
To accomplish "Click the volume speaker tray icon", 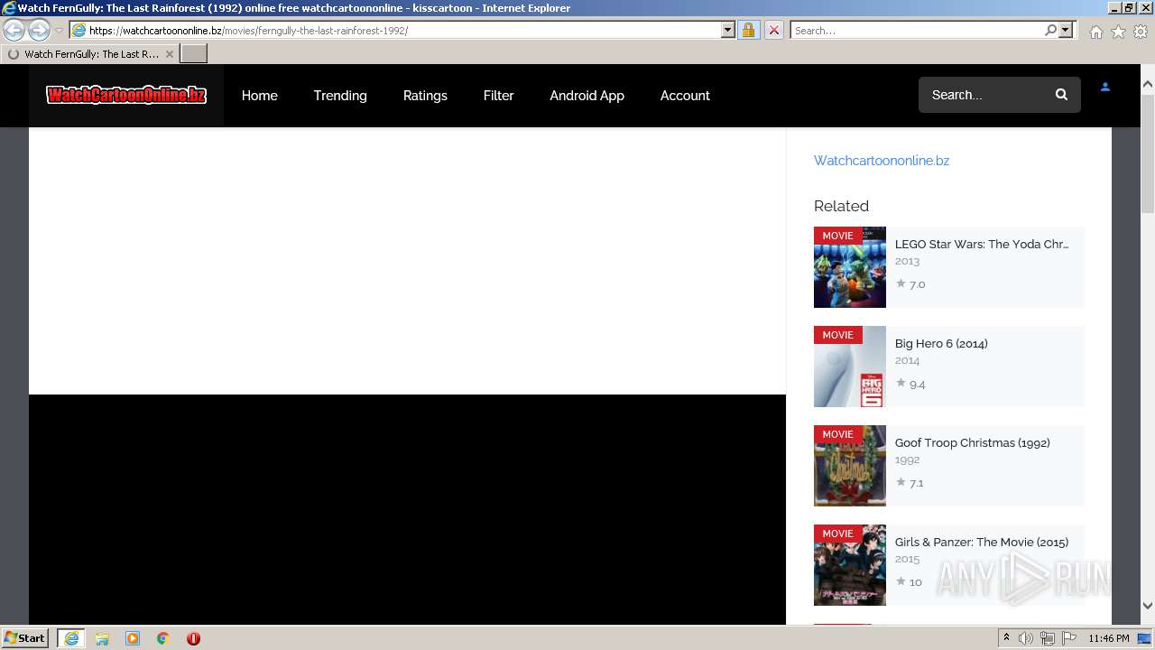I will (1026, 638).
